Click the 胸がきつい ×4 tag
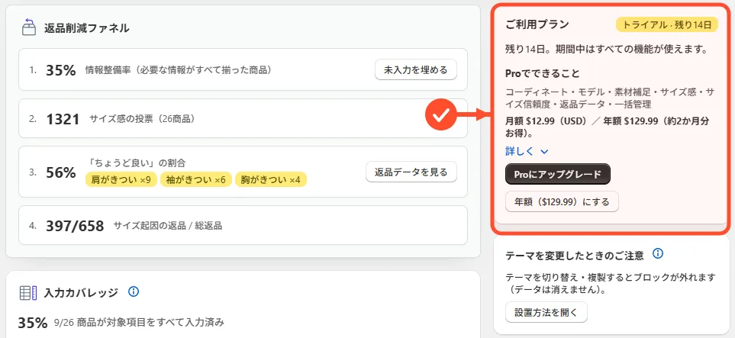 [270, 179]
